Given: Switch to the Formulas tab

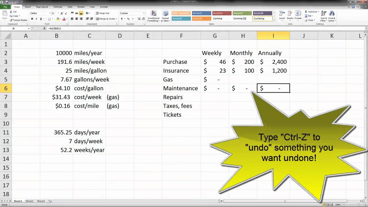Looking at the screenshot, I should (57, 7).
